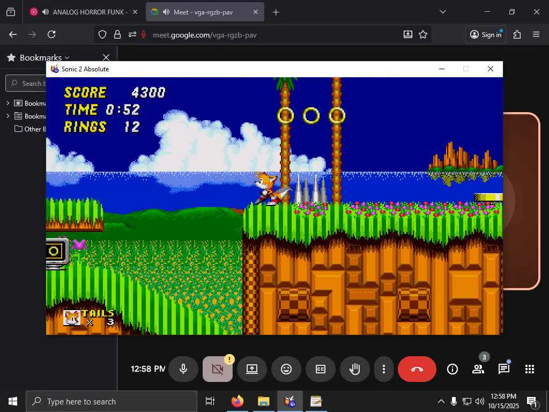
Task: Toggle closed captions in Meet
Action: click(x=321, y=369)
